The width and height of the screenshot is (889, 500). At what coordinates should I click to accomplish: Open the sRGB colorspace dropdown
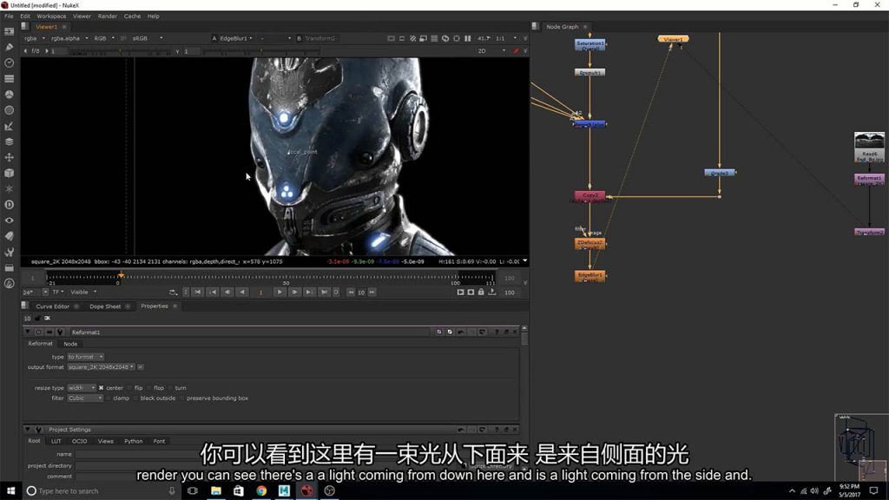pyautogui.click(x=148, y=38)
